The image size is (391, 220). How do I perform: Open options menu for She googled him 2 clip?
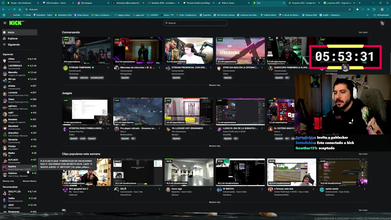(108, 189)
